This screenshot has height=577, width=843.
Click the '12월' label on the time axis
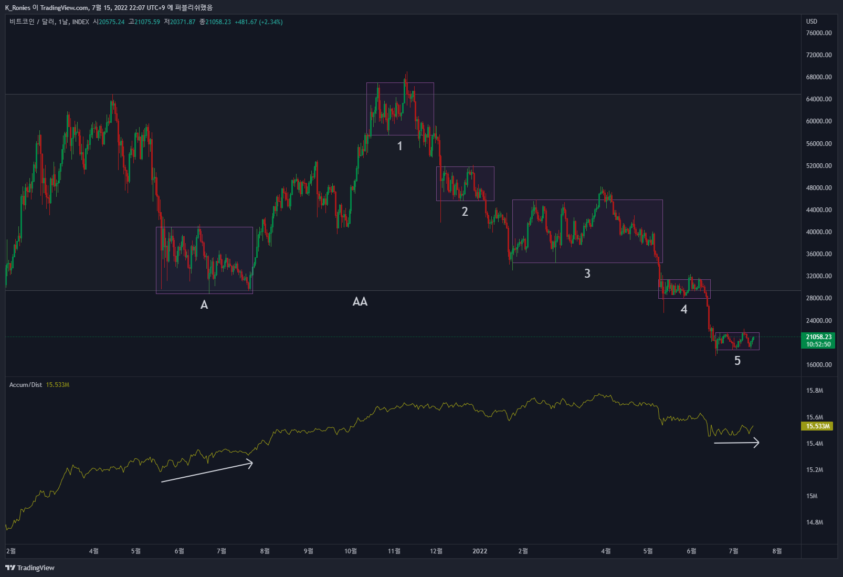coord(436,551)
